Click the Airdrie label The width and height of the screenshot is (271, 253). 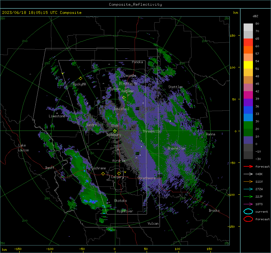click(x=119, y=161)
